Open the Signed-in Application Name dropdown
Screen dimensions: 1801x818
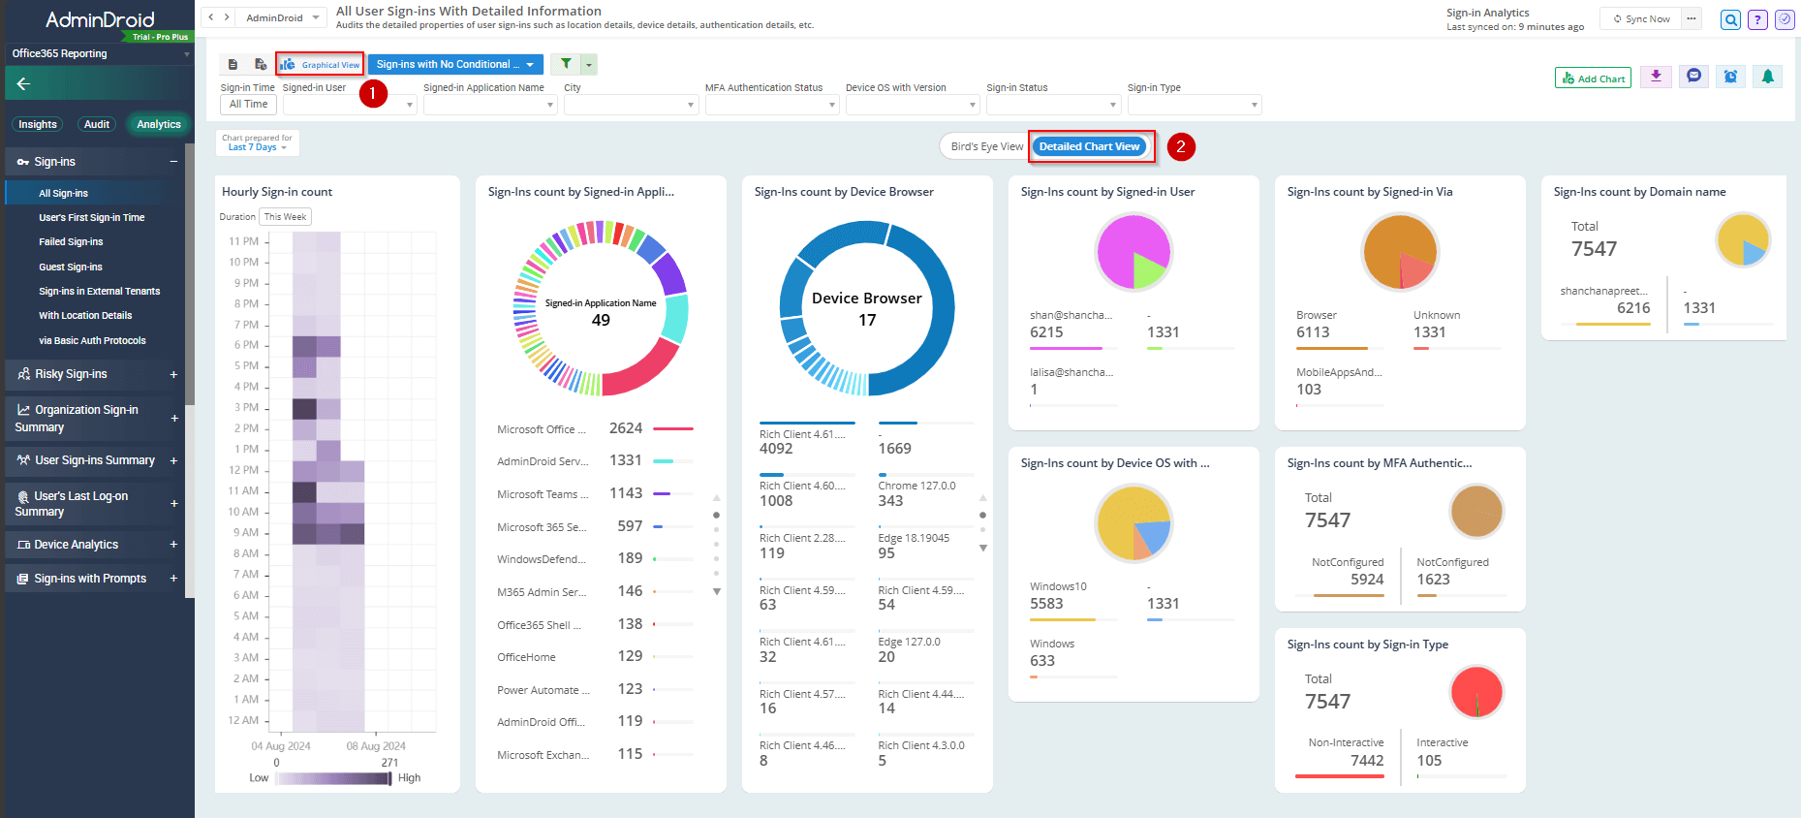(489, 105)
